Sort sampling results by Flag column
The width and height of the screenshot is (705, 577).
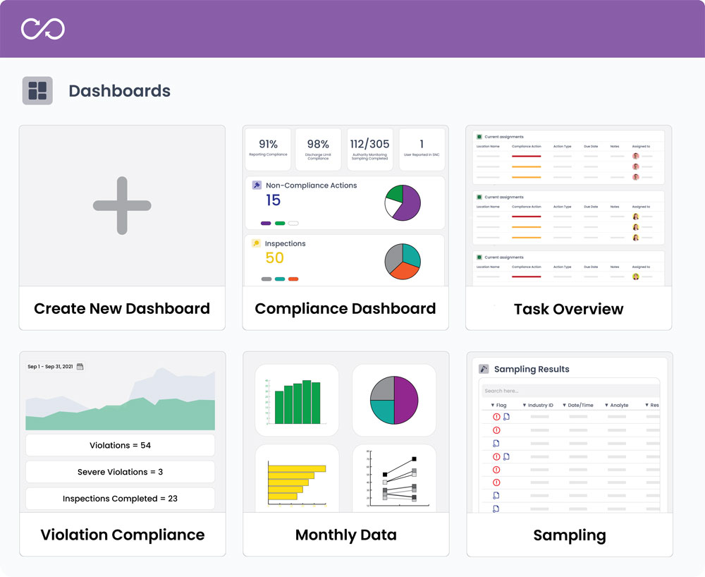[x=498, y=405]
